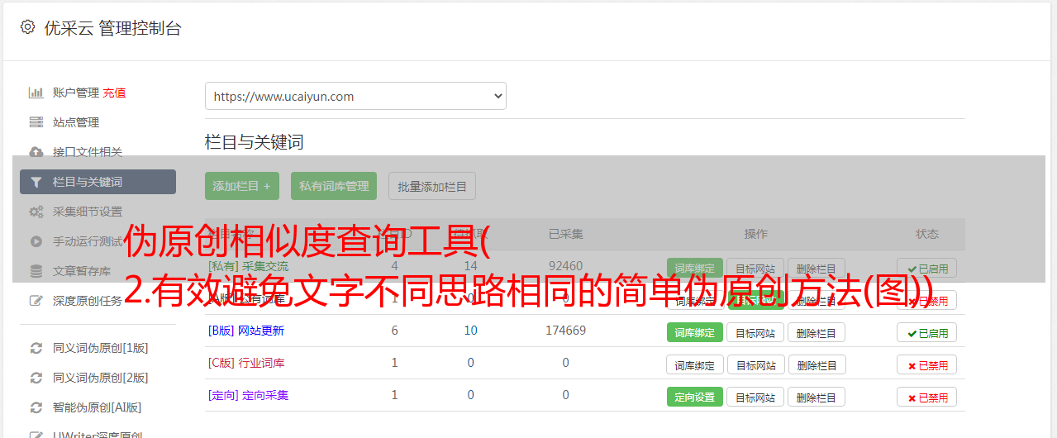Toggle 已禁用 status for 定向采集

coord(927,397)
